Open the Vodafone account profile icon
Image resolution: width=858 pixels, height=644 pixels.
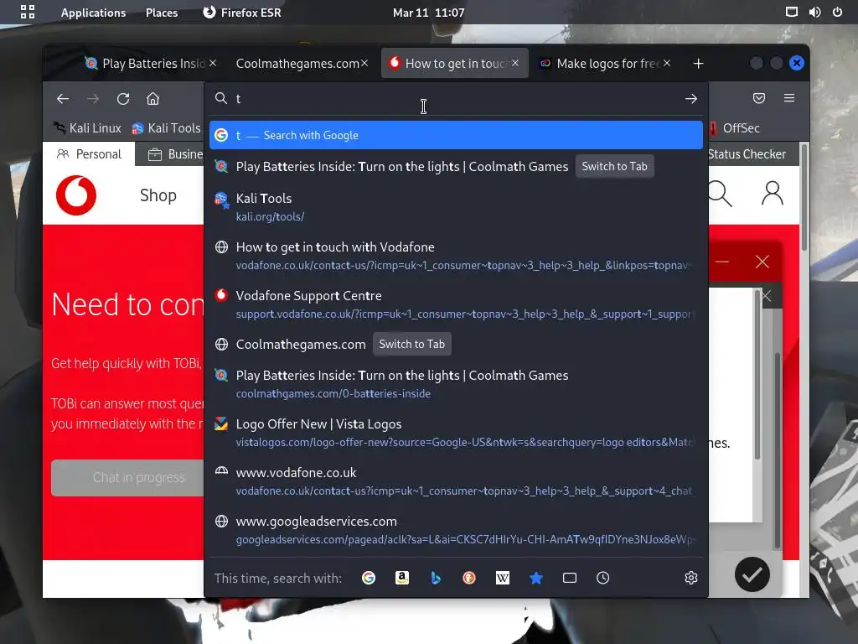point(772,194)
